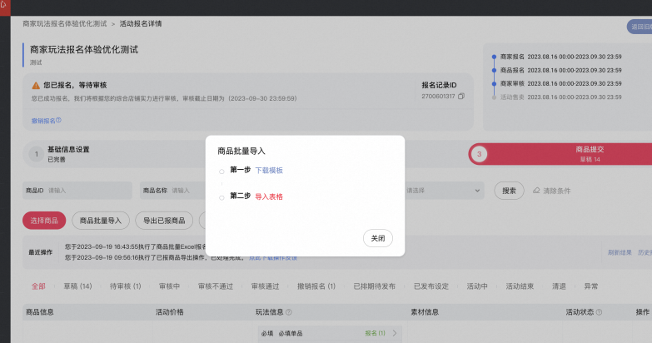Copy the registration record ID icon
The width and height of the screenshot is (652, 343).
(460, 97)
